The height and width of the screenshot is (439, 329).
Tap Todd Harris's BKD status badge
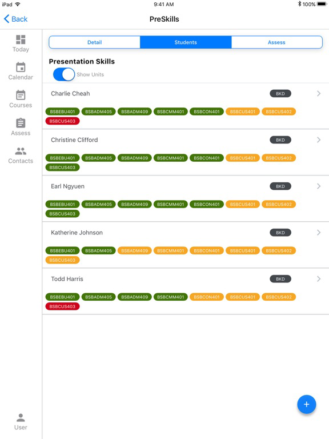click(280, 279)
